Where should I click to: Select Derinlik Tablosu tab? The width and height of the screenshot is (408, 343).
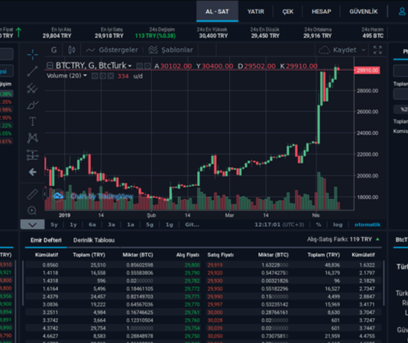point(94,240)
